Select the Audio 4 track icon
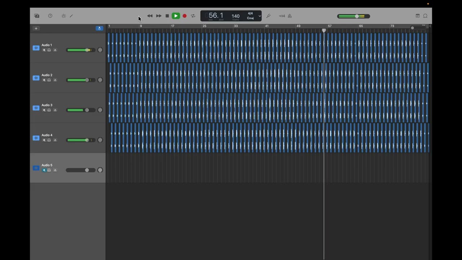 tap(36, 138)
